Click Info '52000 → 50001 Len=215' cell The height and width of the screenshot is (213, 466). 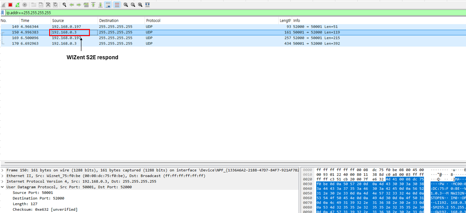click(317, 38)
